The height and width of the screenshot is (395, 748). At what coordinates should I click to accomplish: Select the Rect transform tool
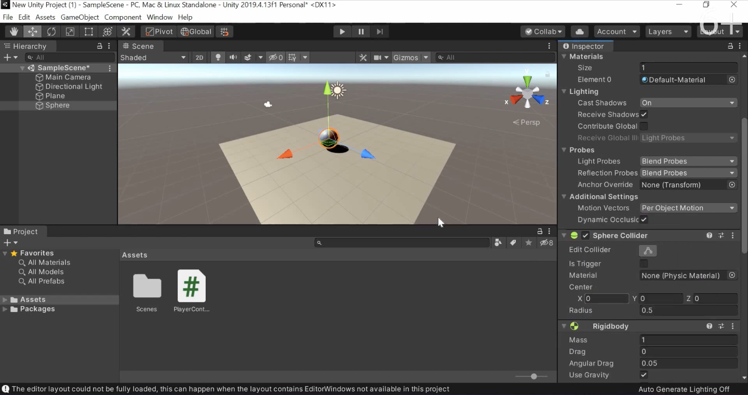(89, 32)
